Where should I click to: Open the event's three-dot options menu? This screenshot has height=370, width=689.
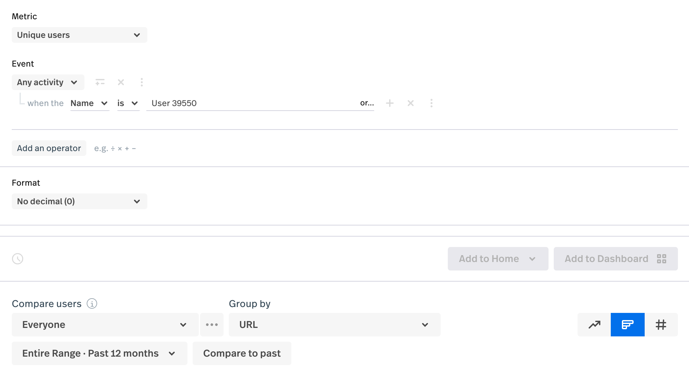[x=142, y=82]
